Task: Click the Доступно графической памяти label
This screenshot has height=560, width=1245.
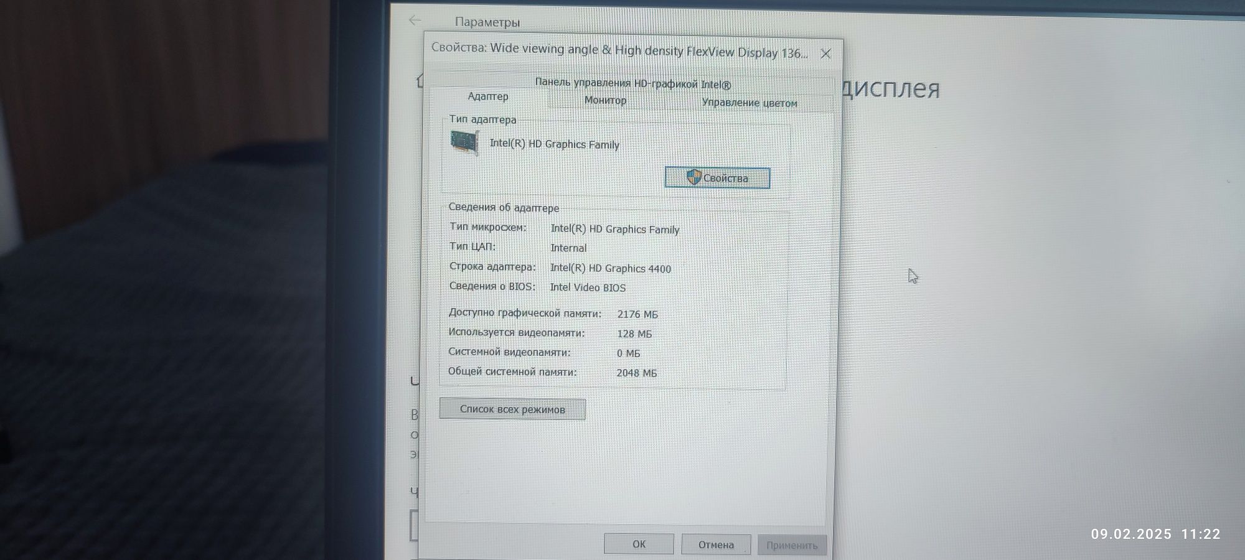Action: tap(525, 313)
